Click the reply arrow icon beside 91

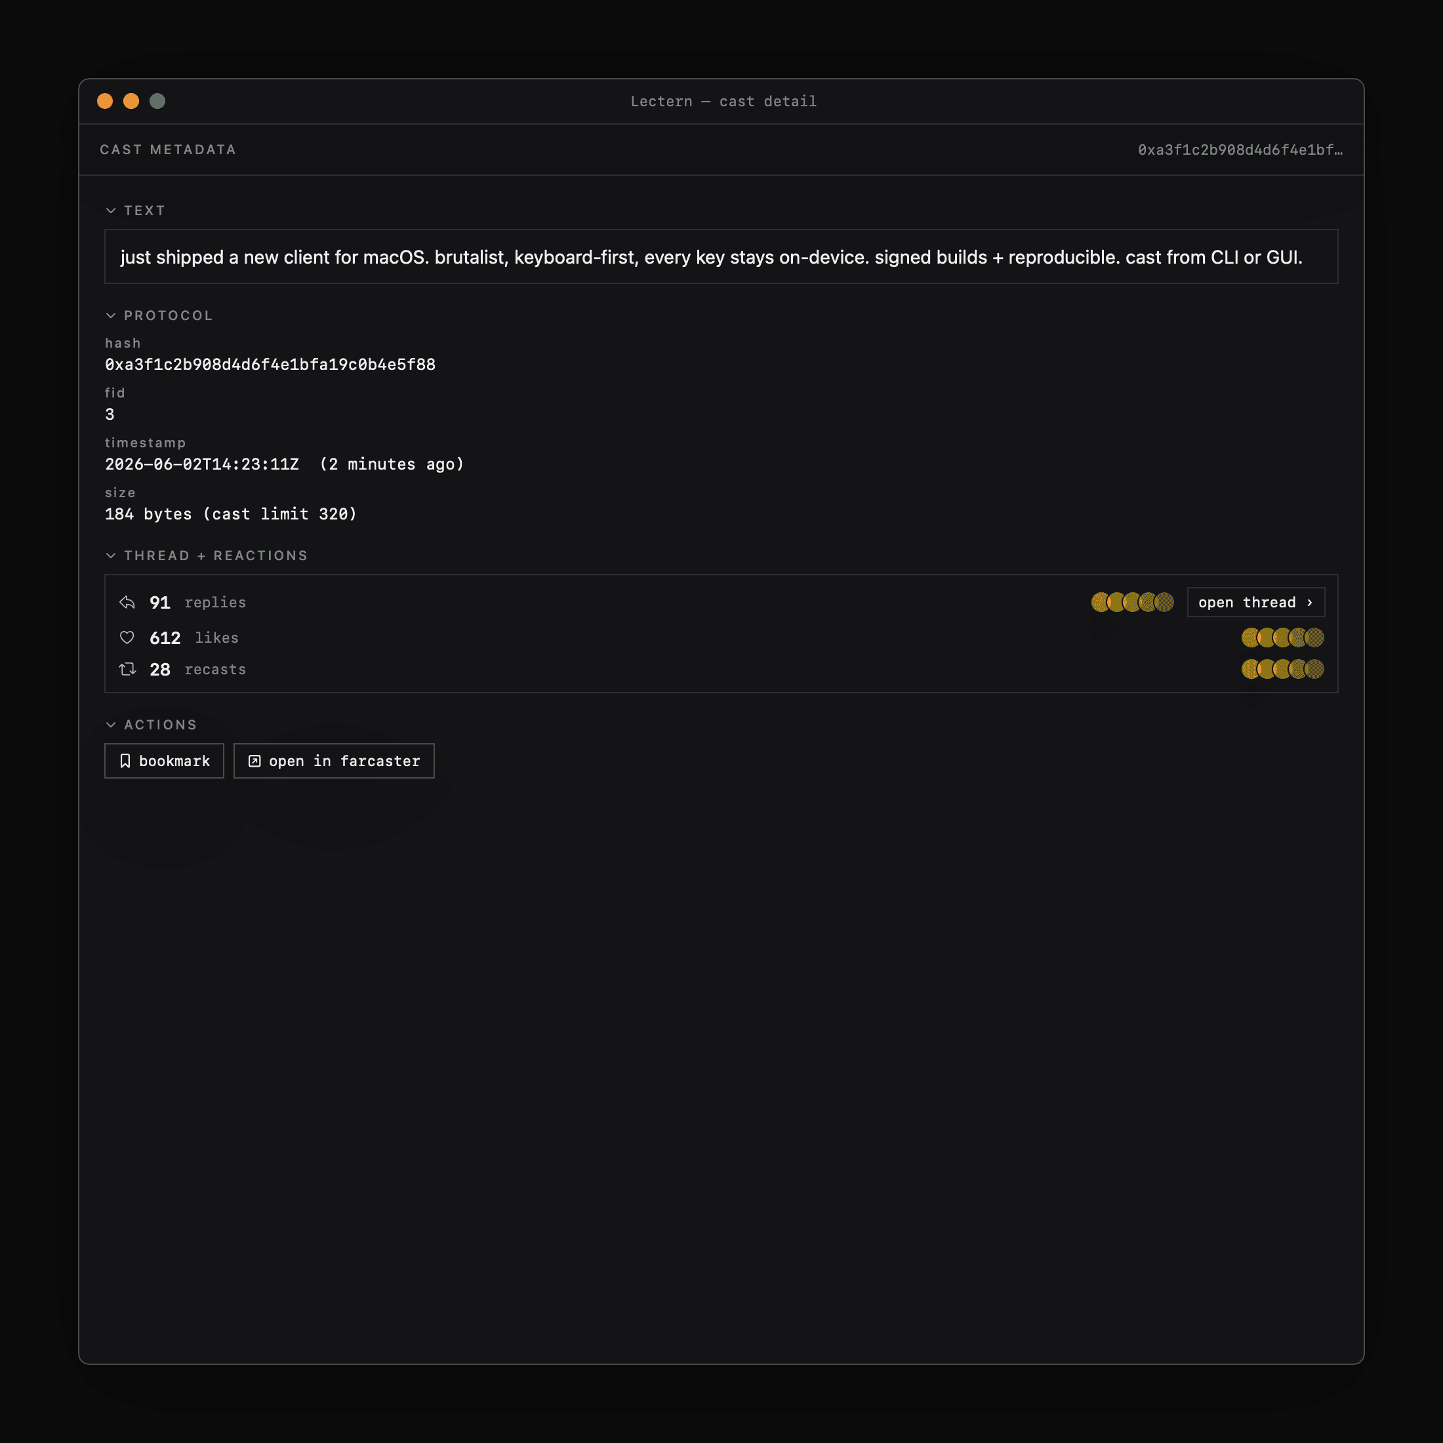pos(127,602)
